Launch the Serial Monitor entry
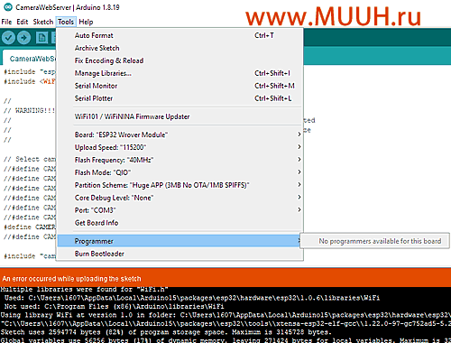 pyautogui.click(x=180, y=86)
